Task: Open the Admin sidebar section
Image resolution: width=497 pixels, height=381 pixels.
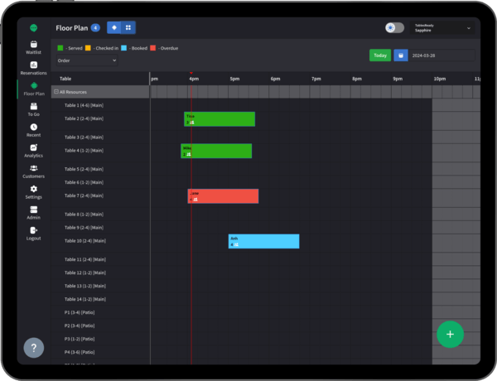Action: [x=34, y=213]
